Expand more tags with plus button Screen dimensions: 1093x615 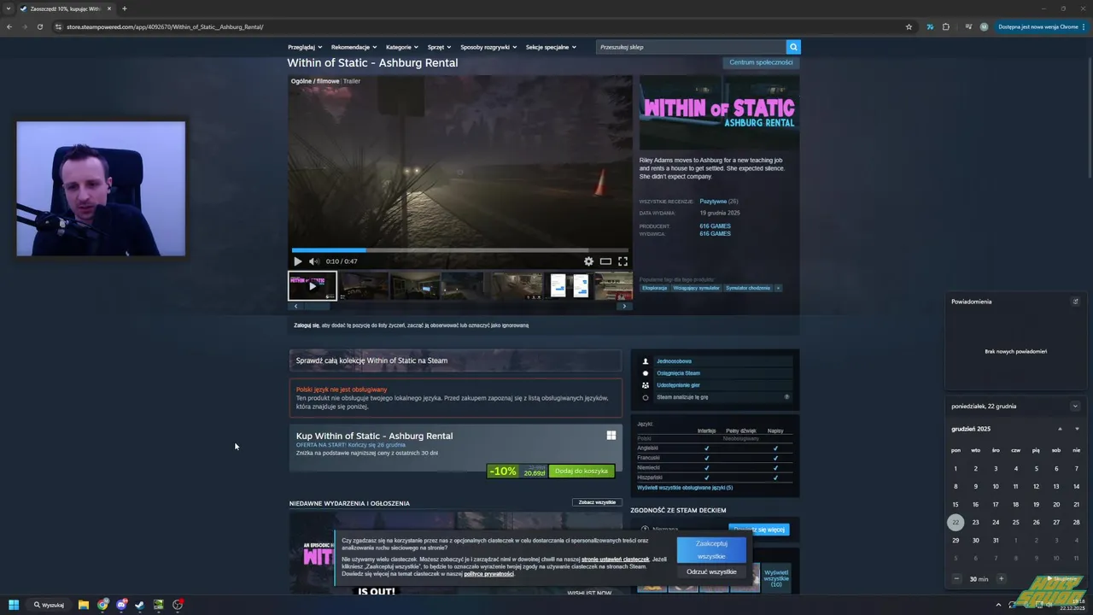click(x=778, y=288)
